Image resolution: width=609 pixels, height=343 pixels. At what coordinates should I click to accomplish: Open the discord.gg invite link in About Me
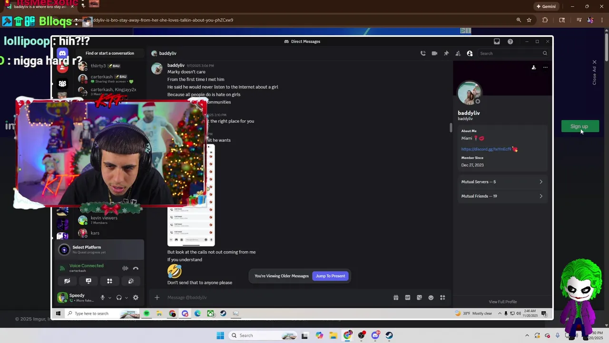(x=486, y=149)
